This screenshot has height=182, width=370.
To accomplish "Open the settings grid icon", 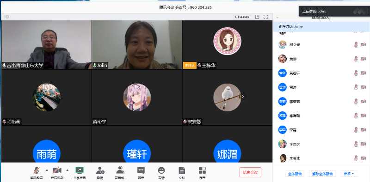I will tap(202, 170).
